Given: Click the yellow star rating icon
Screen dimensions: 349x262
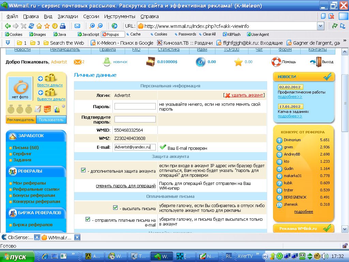Looking at the screenshot, I should [x=238, y=62].
